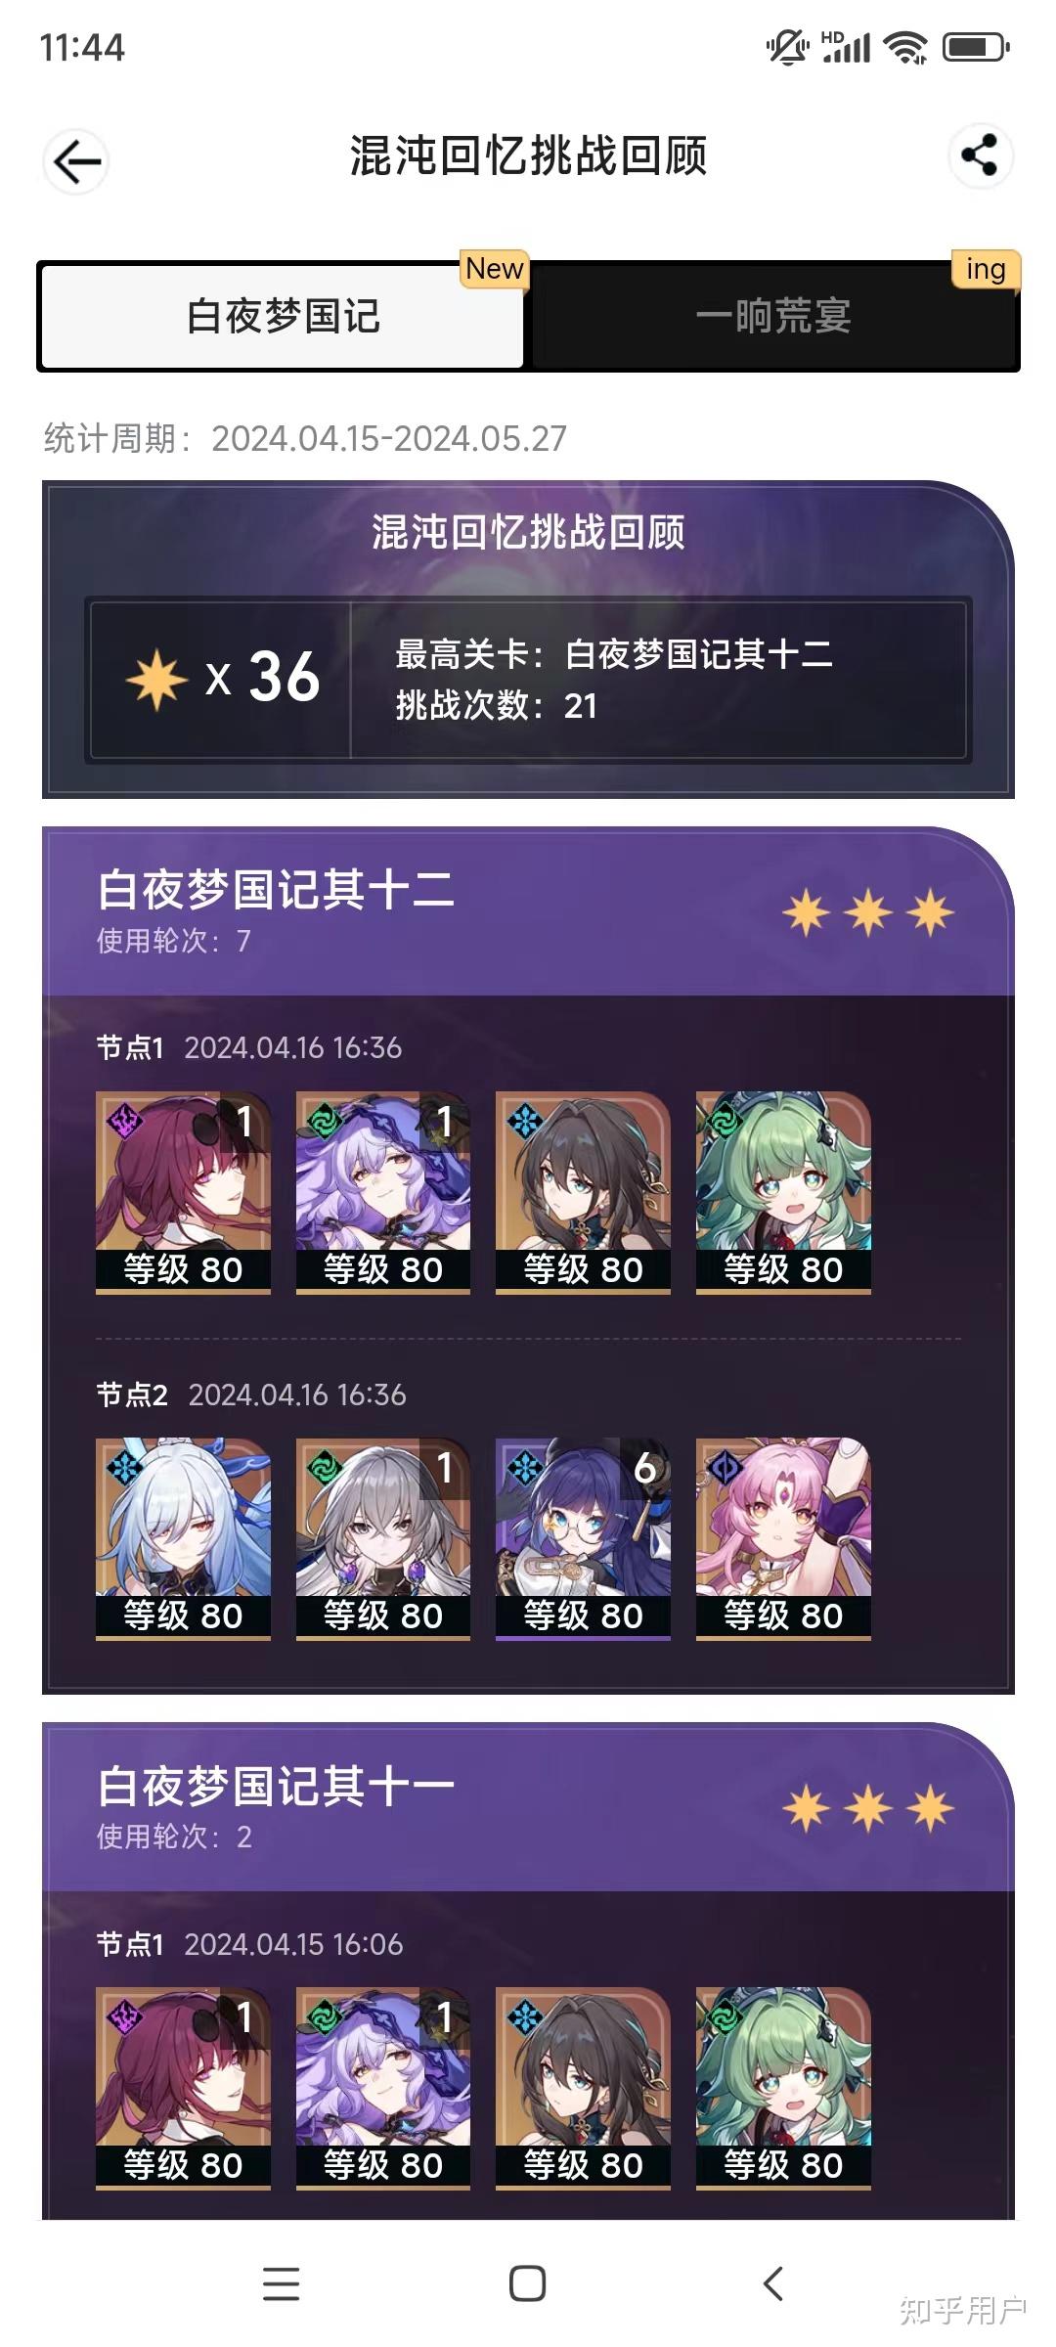Screen dimensions: 1056x2347
Task: Select gray-haired character in 节点2
Action: coord(383,1538)
